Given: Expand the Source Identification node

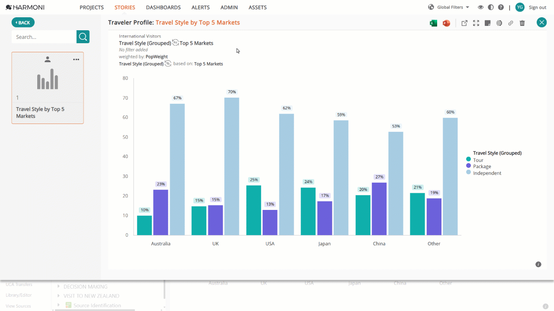Looking at the screenshot, I should coord(58,305).
